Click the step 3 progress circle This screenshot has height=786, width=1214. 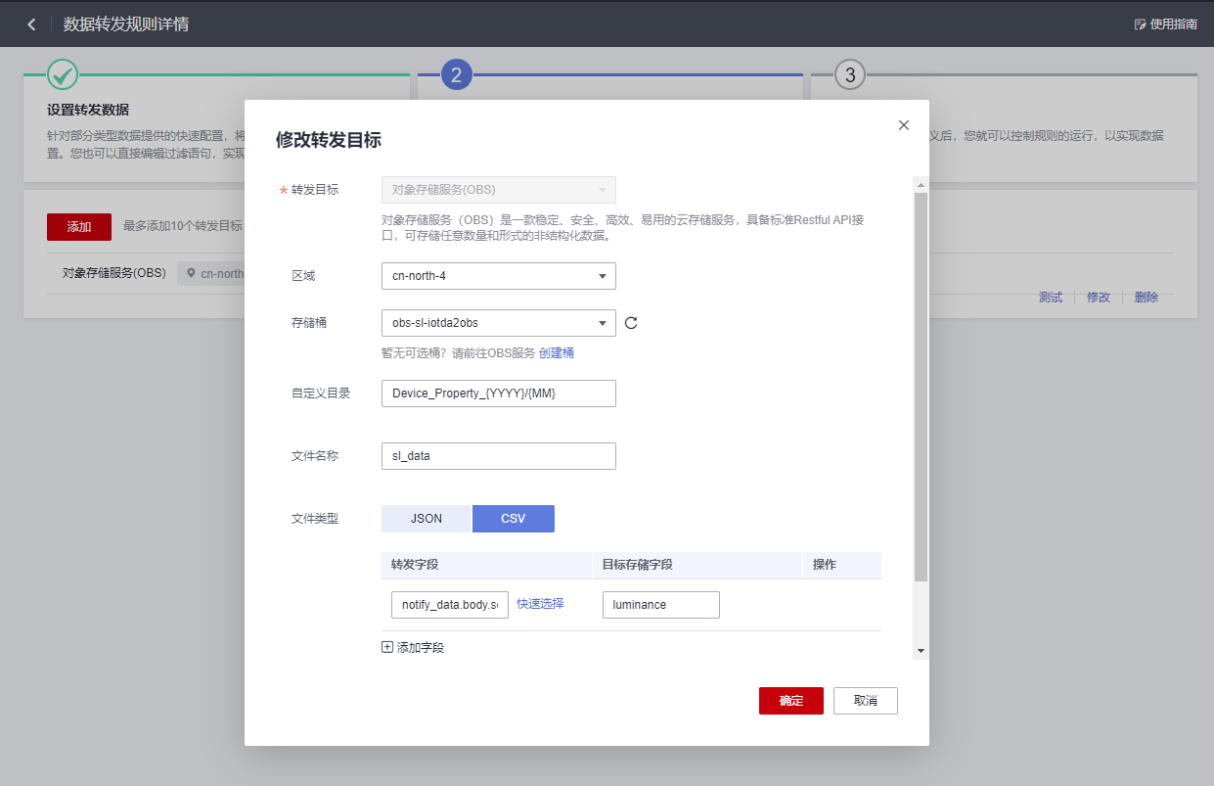pyautogui.click(x=848, y=73)
